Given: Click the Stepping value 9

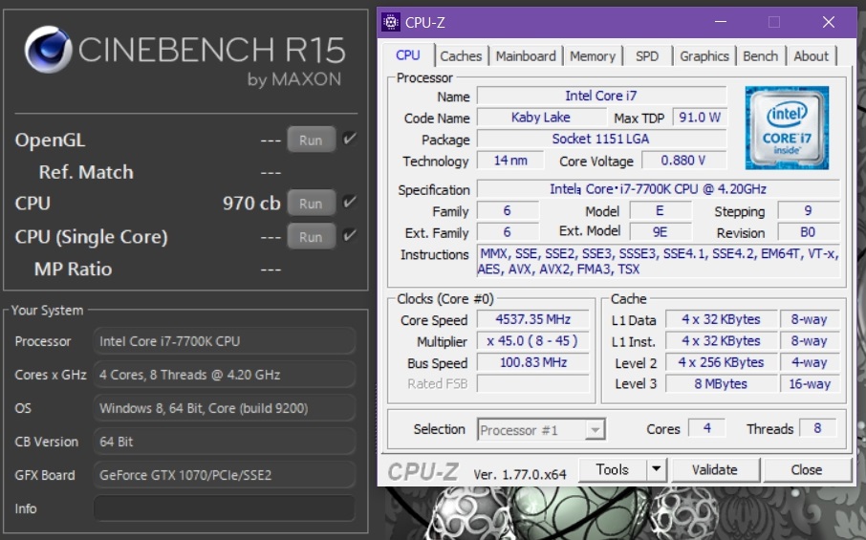Looking at the screenshot, I should pos(808,210).
